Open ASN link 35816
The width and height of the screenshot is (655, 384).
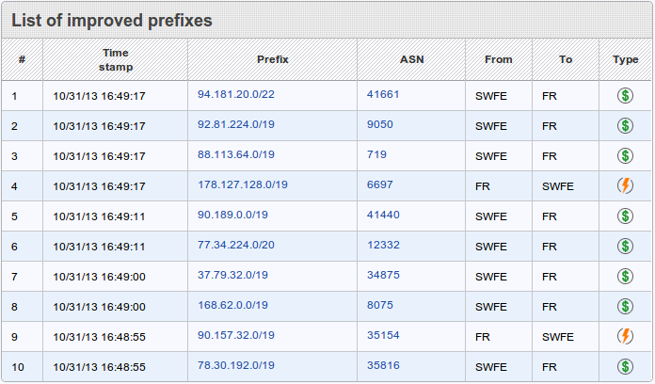(383, 365)
